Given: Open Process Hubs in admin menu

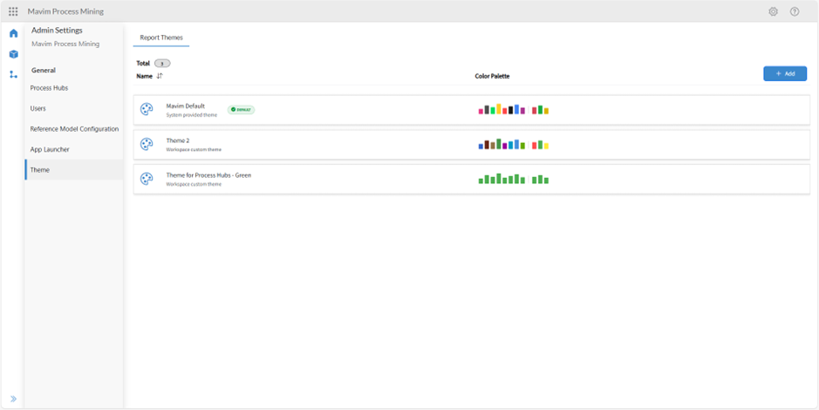Looking at the screenshot, I should pos(49,88).
